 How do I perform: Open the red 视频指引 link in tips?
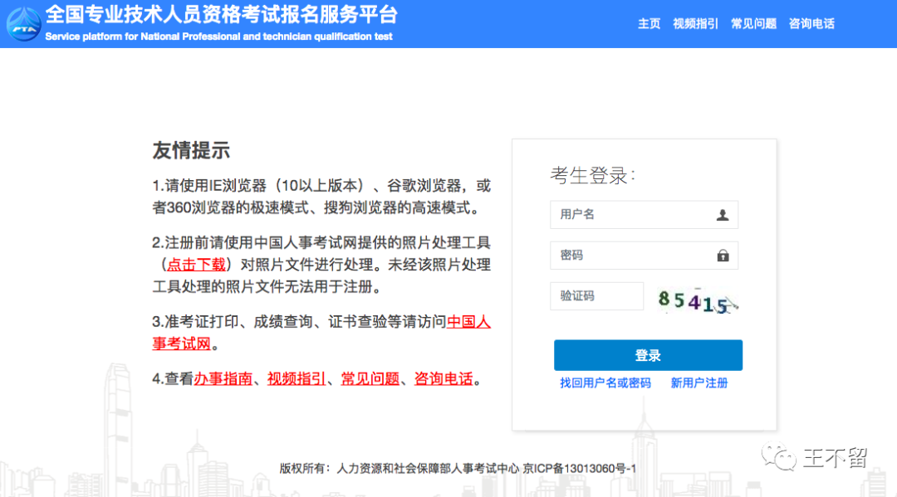[x=297, y=379]
